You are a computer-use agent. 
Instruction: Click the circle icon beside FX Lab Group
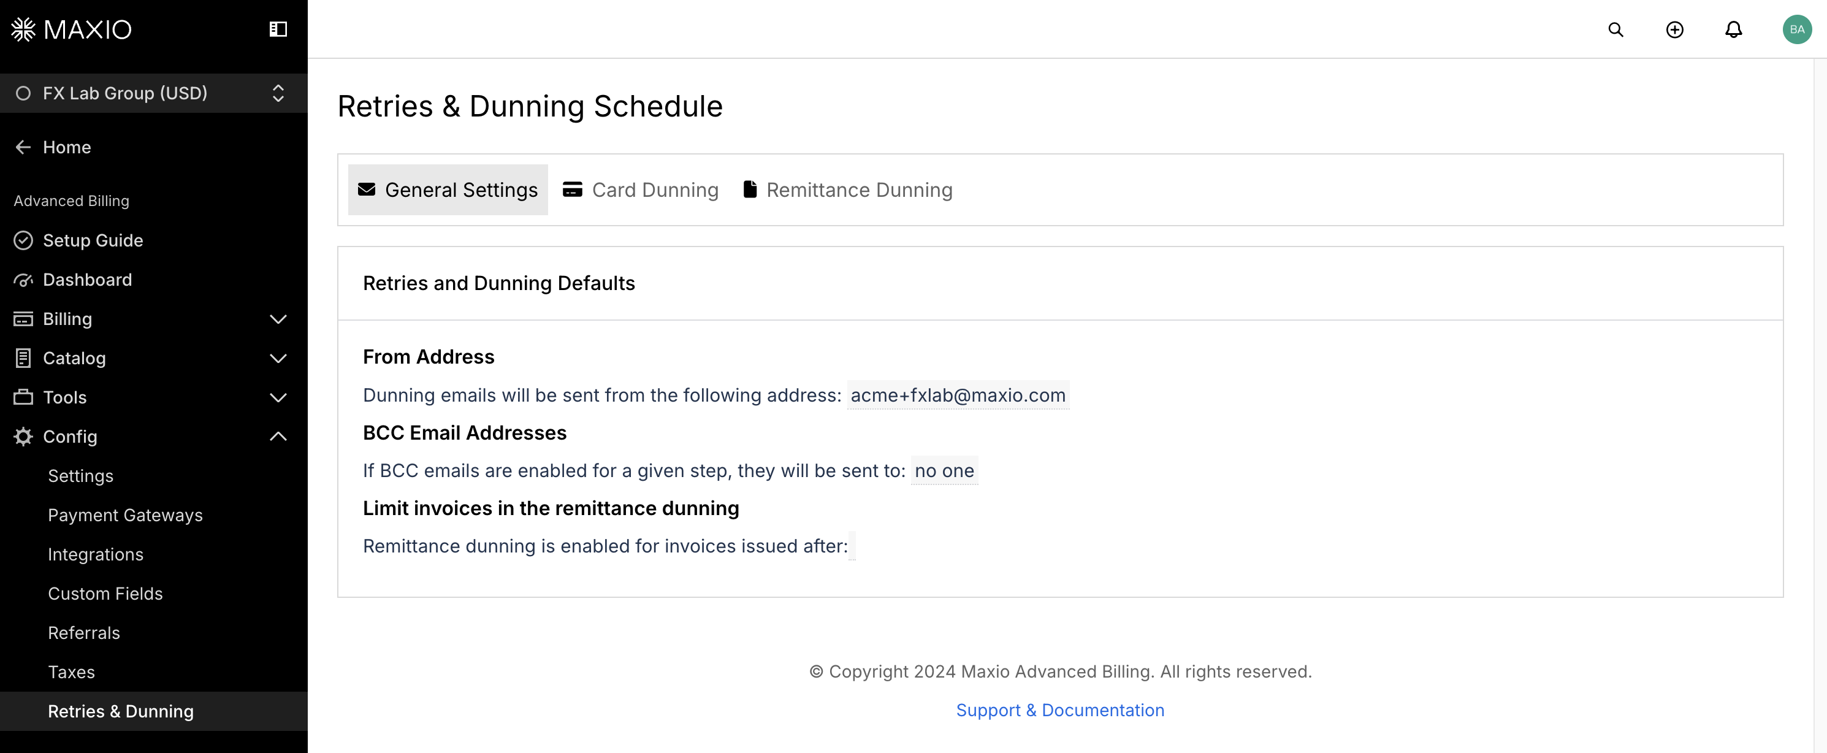pos(23,93)
